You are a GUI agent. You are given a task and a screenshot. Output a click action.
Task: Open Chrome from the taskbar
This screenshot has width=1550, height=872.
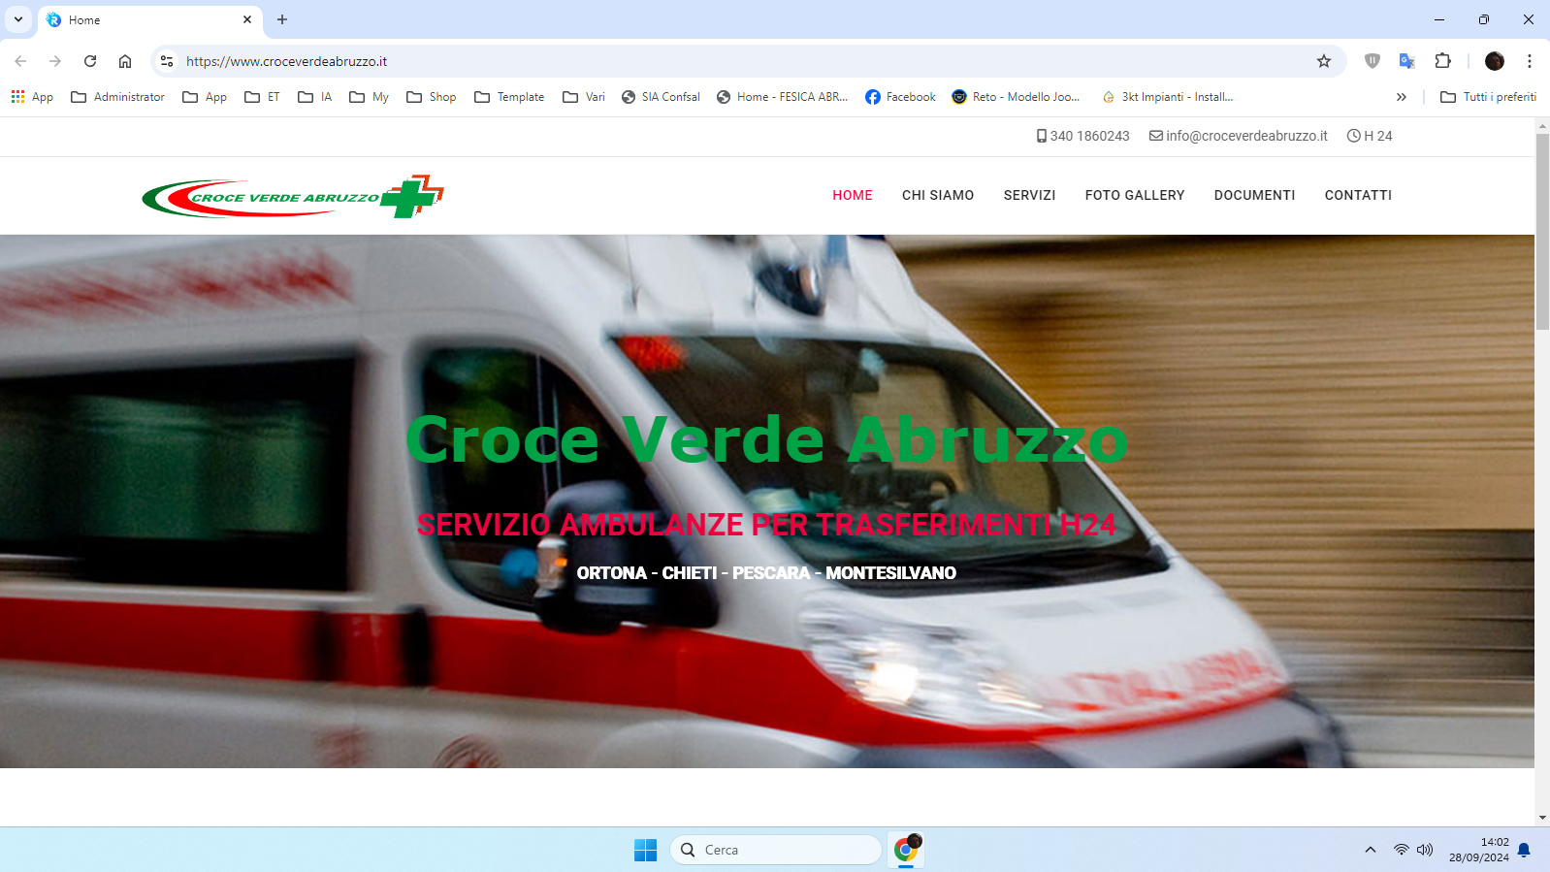tap(906, 850)
